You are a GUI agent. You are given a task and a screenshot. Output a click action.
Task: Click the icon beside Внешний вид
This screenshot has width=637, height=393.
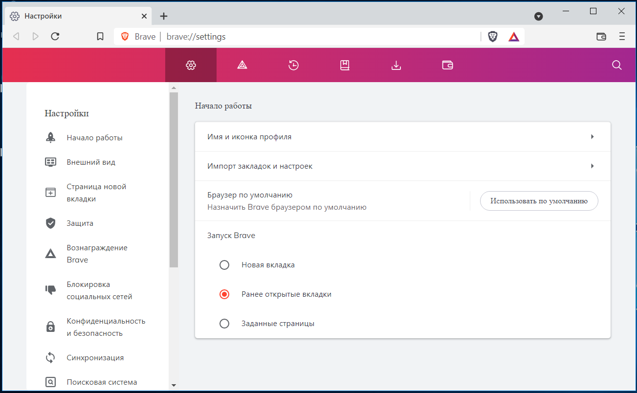point(50,162)
